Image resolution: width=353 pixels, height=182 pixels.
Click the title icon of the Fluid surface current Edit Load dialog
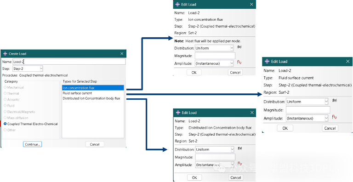tap(267, 61)
